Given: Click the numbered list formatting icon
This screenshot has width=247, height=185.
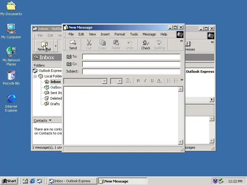Looking at the screenshot, I should (x=169, y=81).
